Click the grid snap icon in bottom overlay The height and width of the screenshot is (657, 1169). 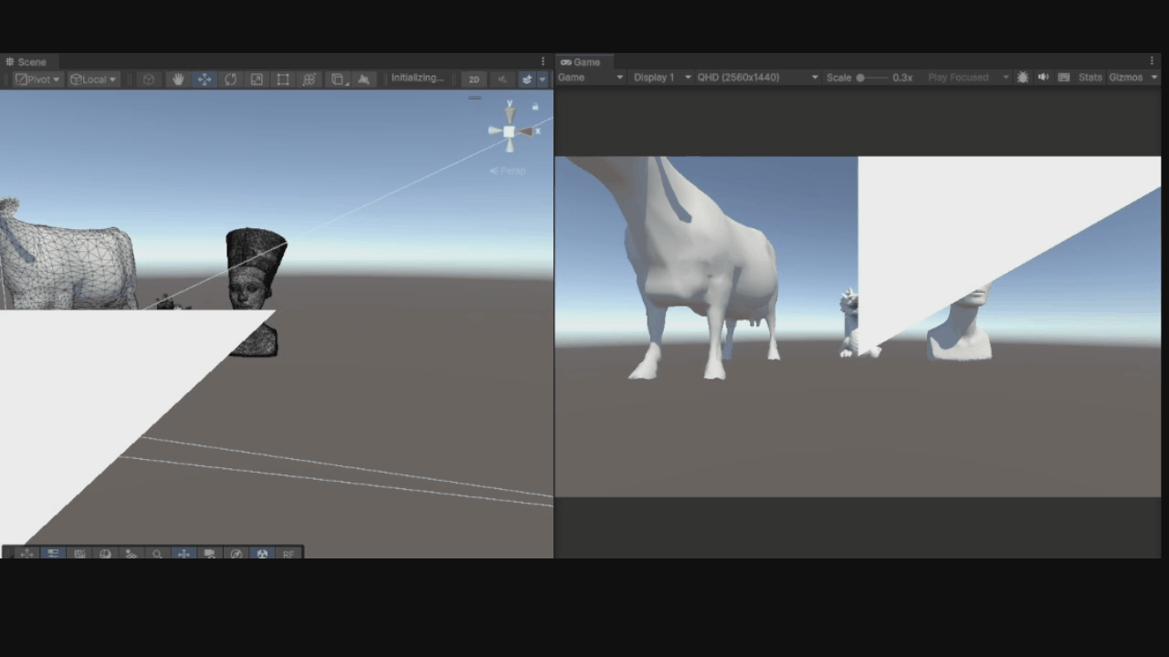tap(79, 554)
